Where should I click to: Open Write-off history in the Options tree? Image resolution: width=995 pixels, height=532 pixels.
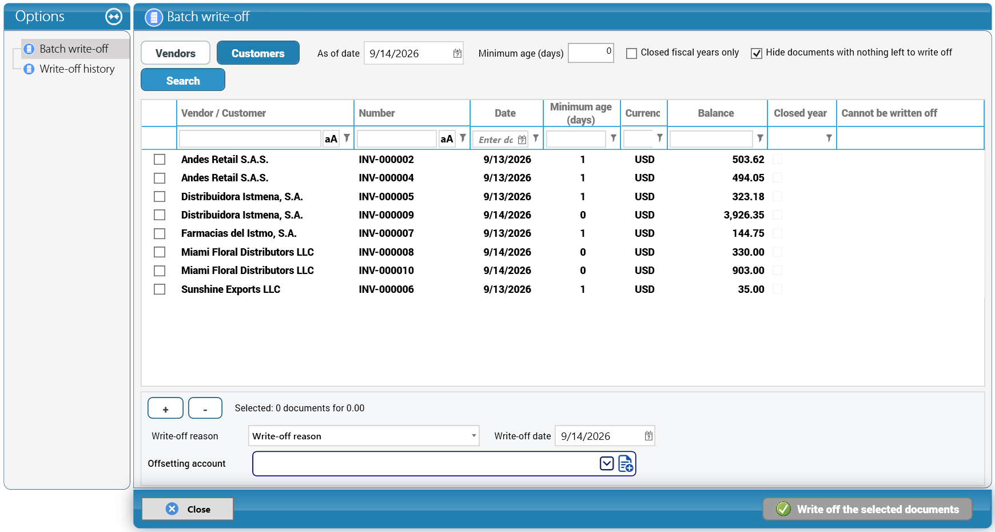(77, 69)
